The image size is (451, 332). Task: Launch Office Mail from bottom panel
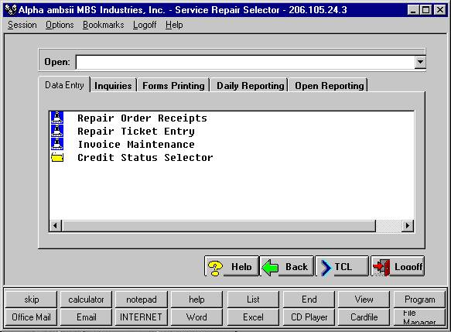[x=31, y=317]
